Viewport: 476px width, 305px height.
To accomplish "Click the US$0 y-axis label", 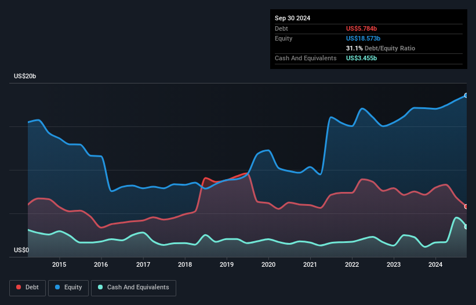I will [x=21, y=250].
